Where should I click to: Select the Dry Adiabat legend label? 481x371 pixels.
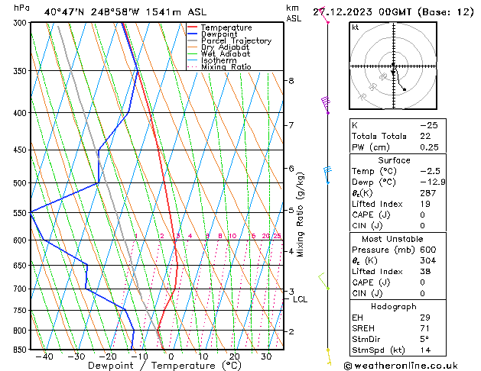(x=225, y=47)
